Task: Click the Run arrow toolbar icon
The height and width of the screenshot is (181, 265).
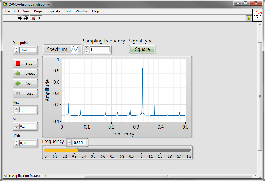Action: 20,18
